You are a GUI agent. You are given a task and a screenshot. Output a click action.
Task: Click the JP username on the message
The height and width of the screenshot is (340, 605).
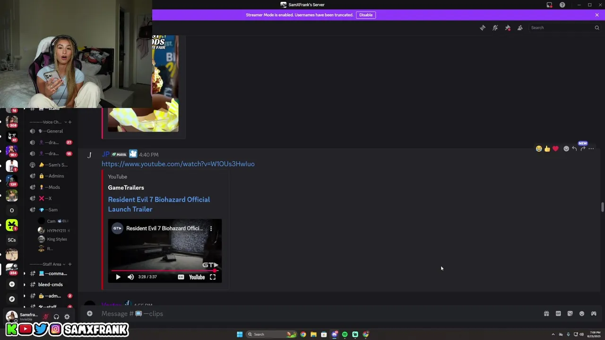[105, 154]
